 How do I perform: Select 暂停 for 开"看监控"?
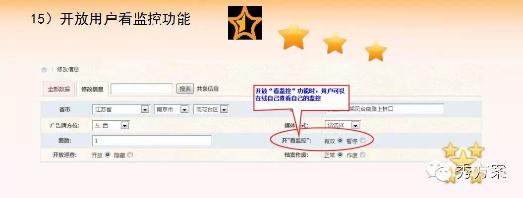(362, 141)
